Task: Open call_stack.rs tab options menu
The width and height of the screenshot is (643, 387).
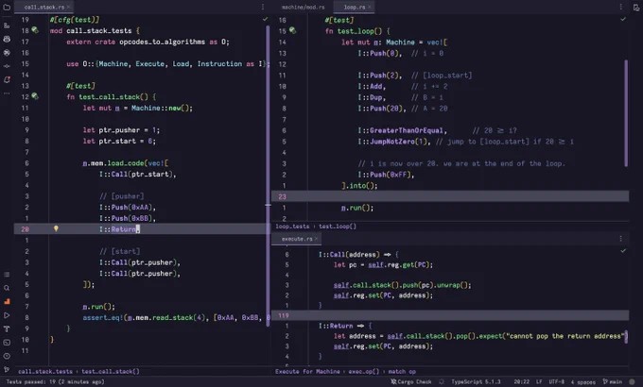Action: (263, 7)
